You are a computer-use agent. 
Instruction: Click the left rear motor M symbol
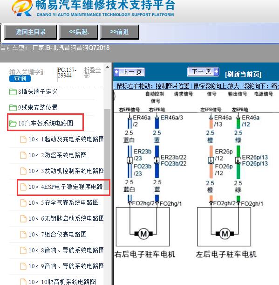point(225,234)
